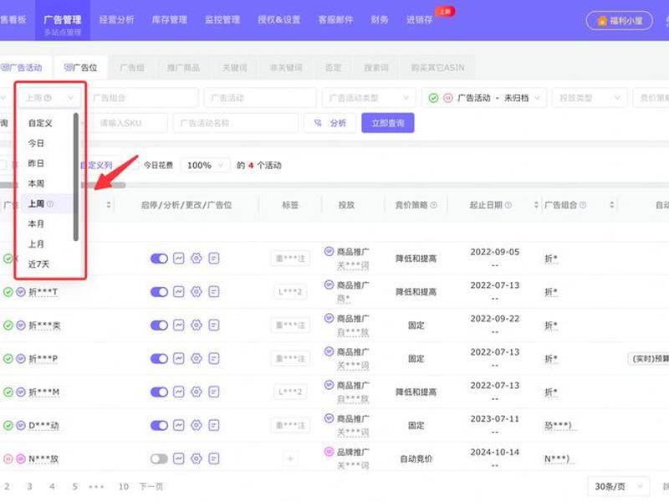Tick the checkbox before 今日花费
Image resolution: width=669 pixels, height=502 pixels.
pos(135,165)
